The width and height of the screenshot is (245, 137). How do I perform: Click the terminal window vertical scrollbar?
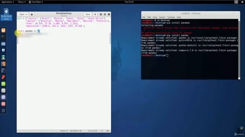239,49
